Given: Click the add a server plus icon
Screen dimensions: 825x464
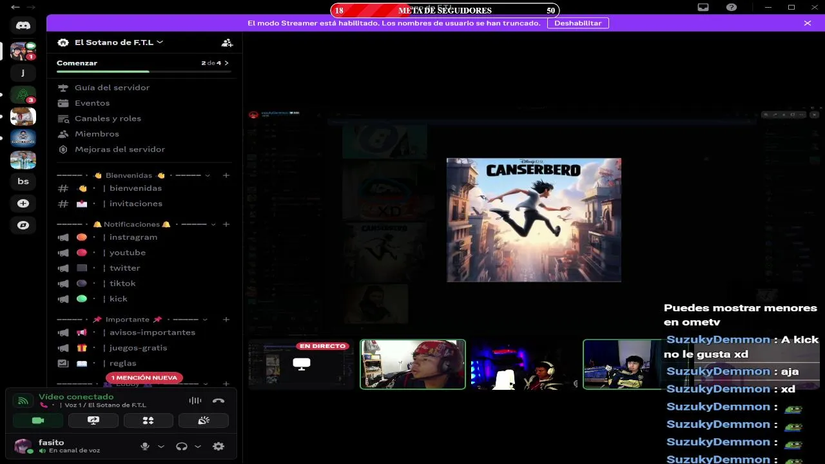Looking at the screenshot, I should (23, 204).
